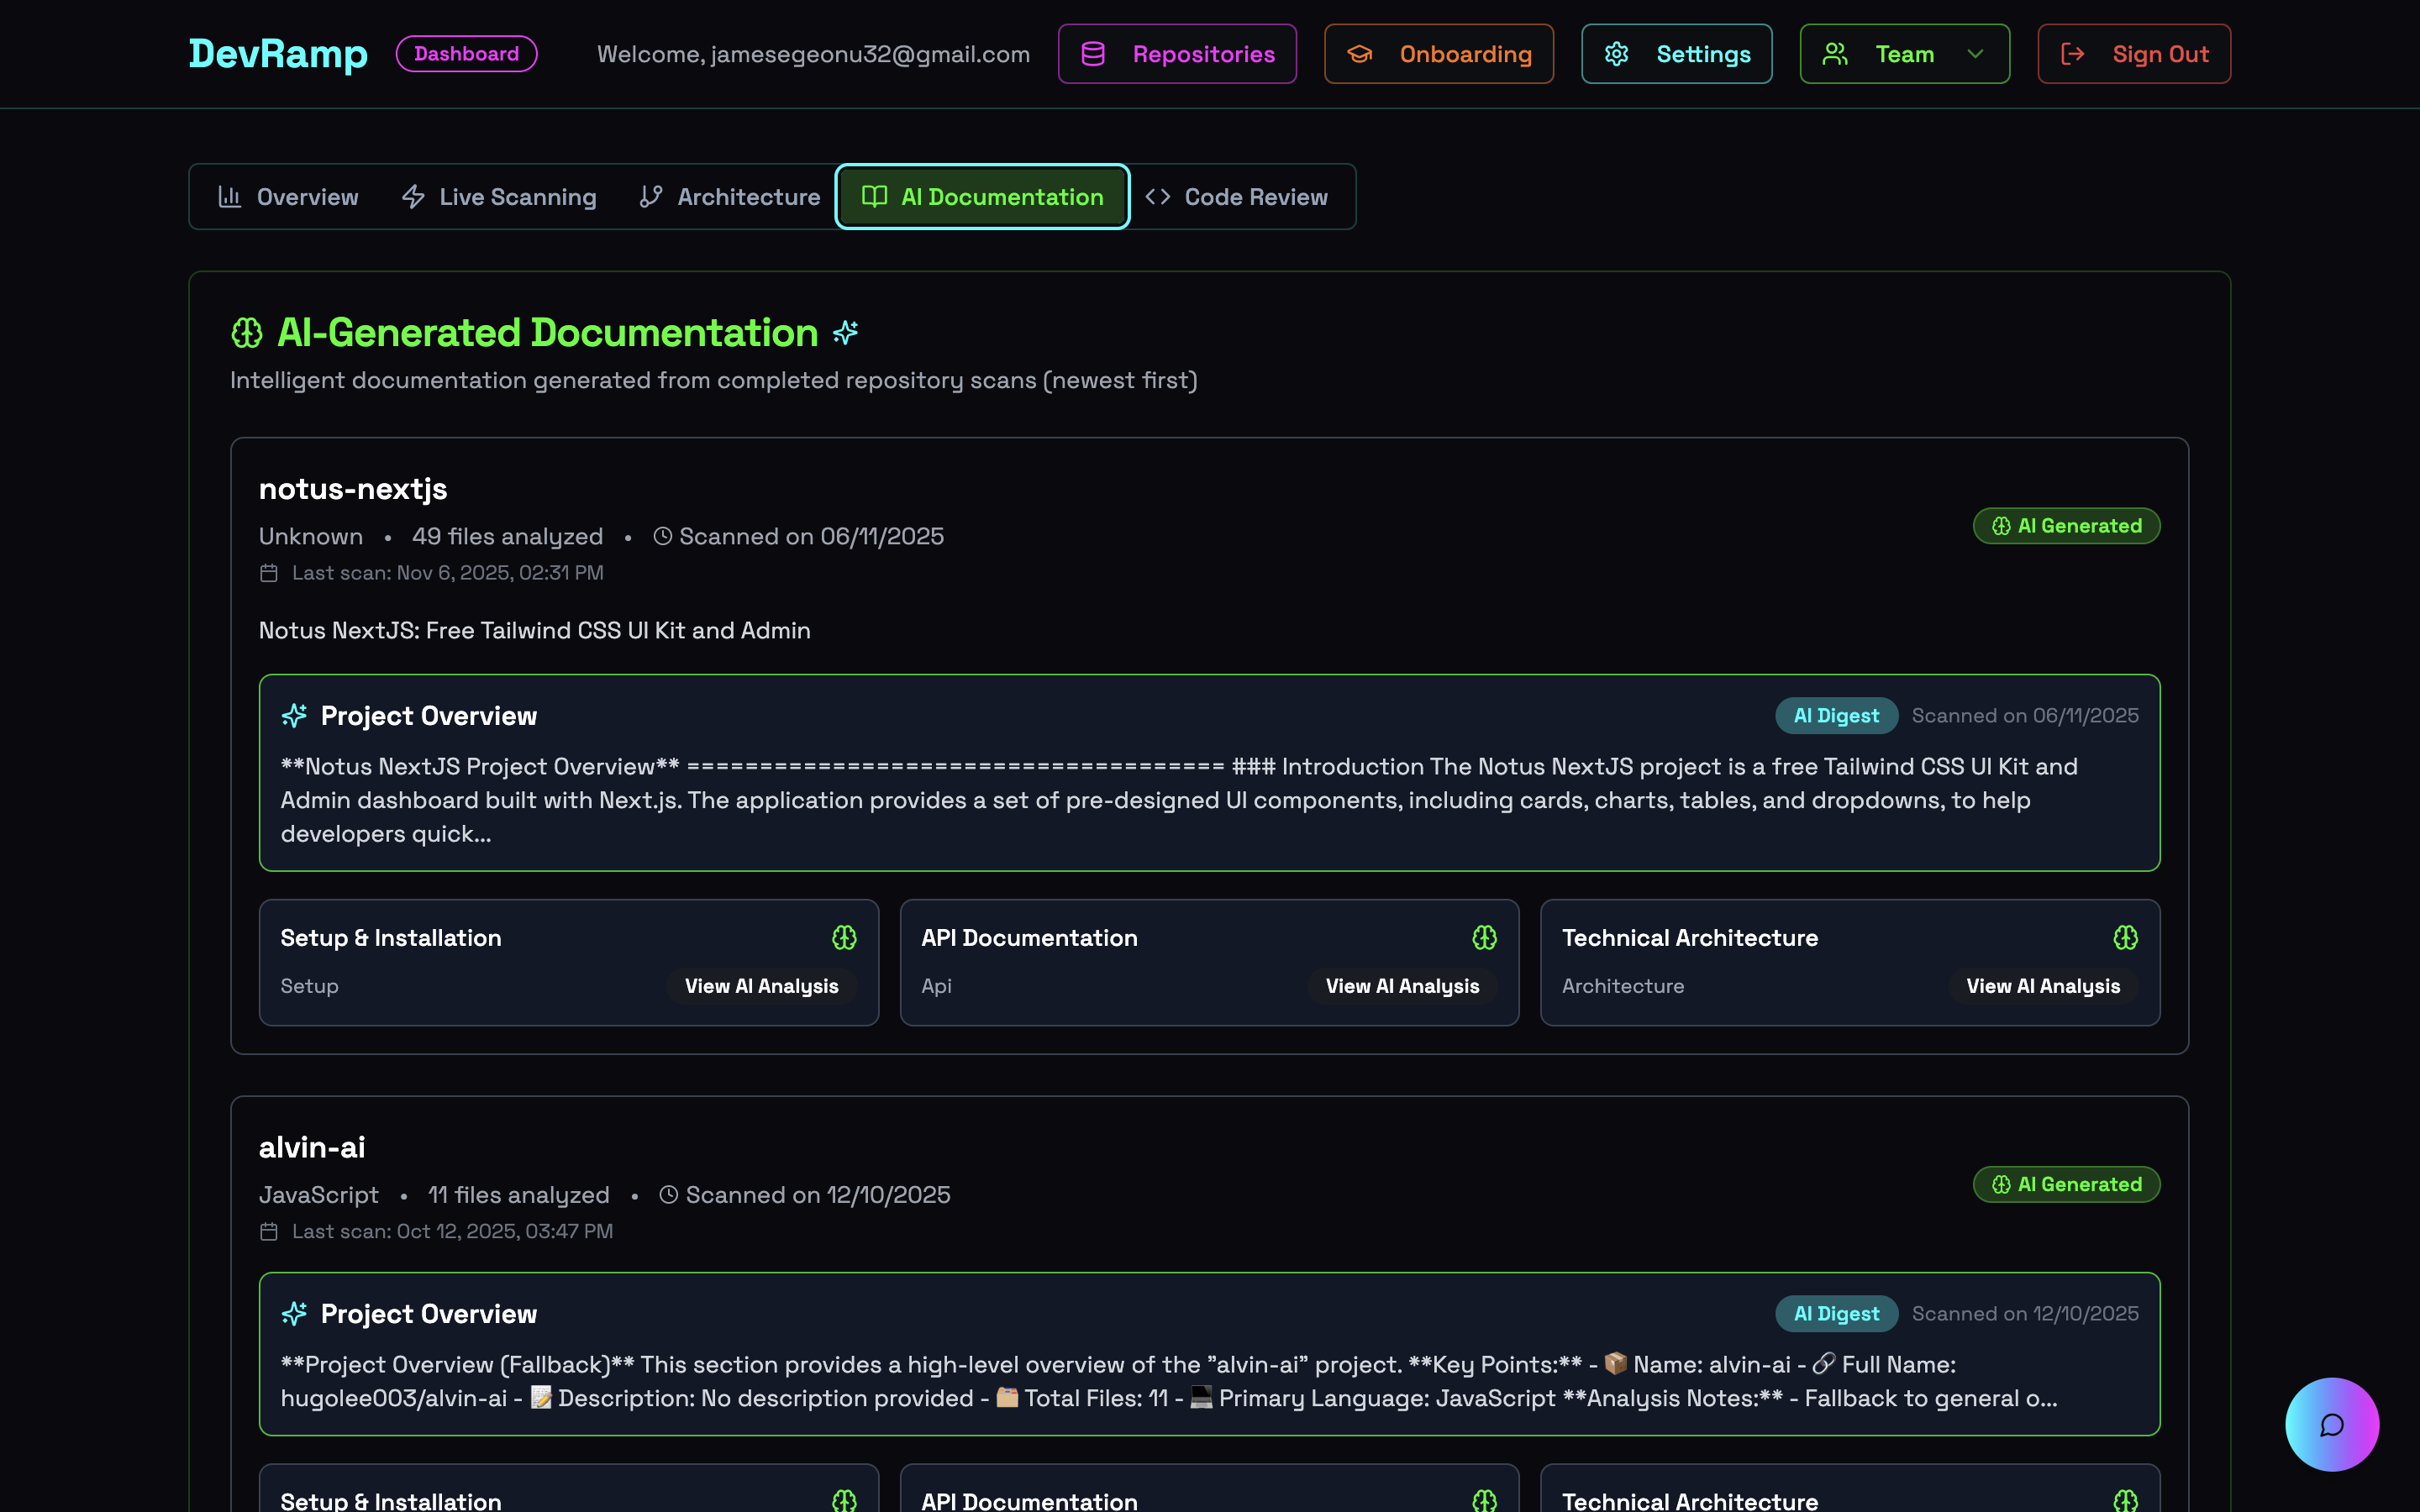Click the Repositories database icon
Image resolution: width=2420 pixels, height=1512 pixels.
1094,54
